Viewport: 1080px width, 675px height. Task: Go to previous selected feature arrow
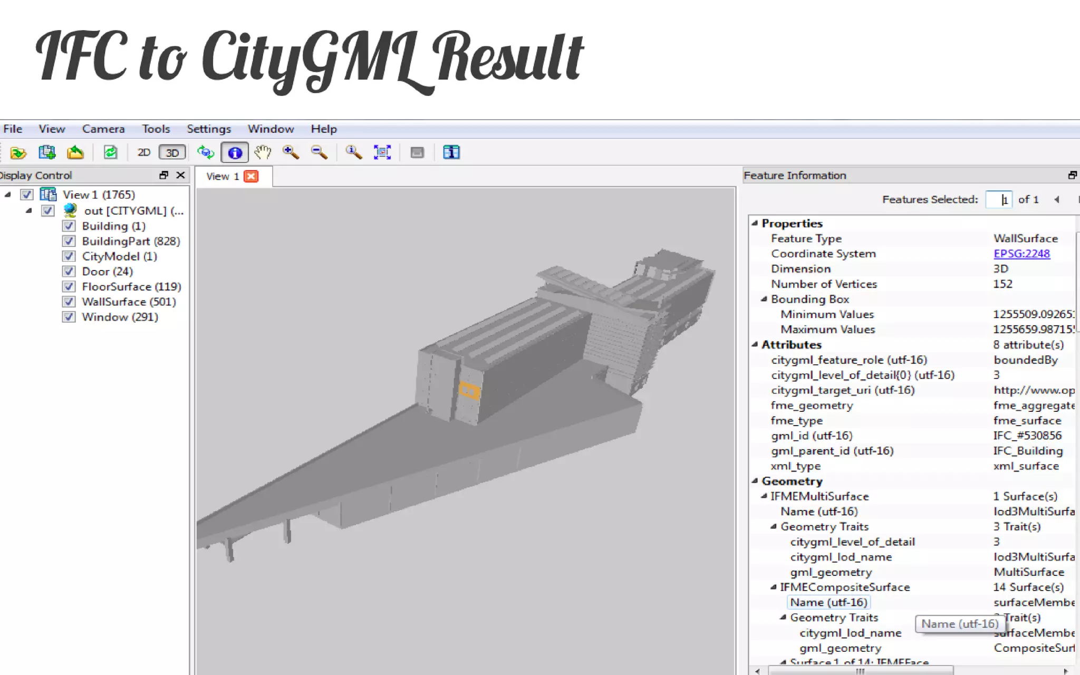click(x=1057, y=199)
